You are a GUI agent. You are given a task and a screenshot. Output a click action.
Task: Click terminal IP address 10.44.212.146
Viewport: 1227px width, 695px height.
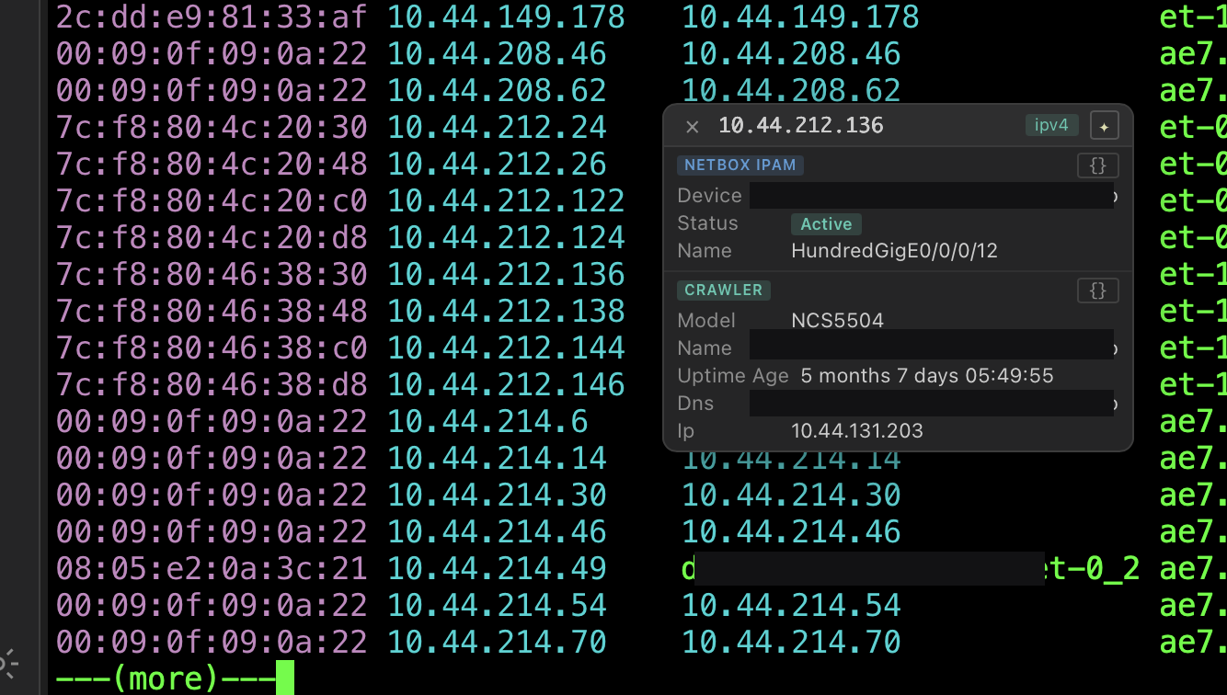(x=506, y=384)
